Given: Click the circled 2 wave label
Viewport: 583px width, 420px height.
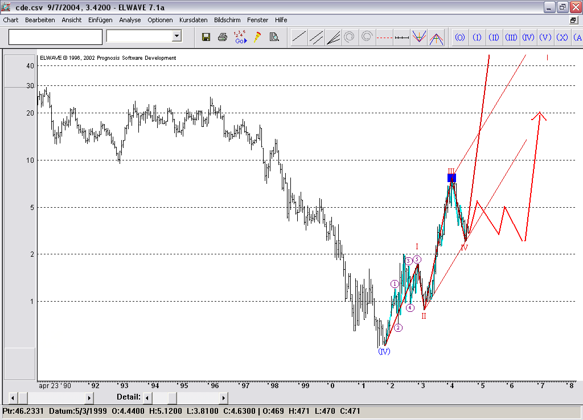Looking at the screenshot, I should (x=398, y=328).
